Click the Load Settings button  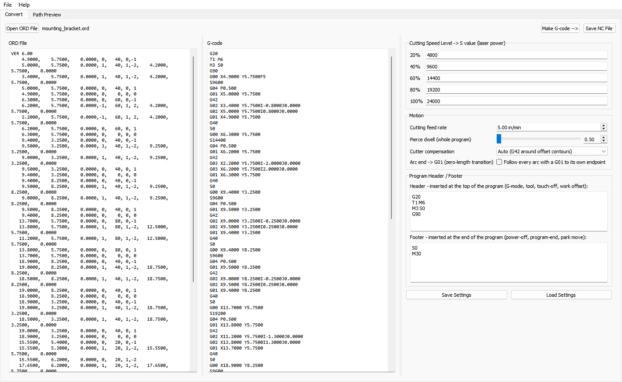561,295
